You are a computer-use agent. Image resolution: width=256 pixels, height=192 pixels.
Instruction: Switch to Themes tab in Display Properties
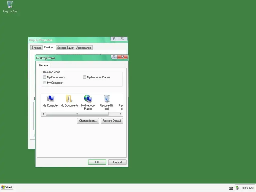click(x=36, y=48)
